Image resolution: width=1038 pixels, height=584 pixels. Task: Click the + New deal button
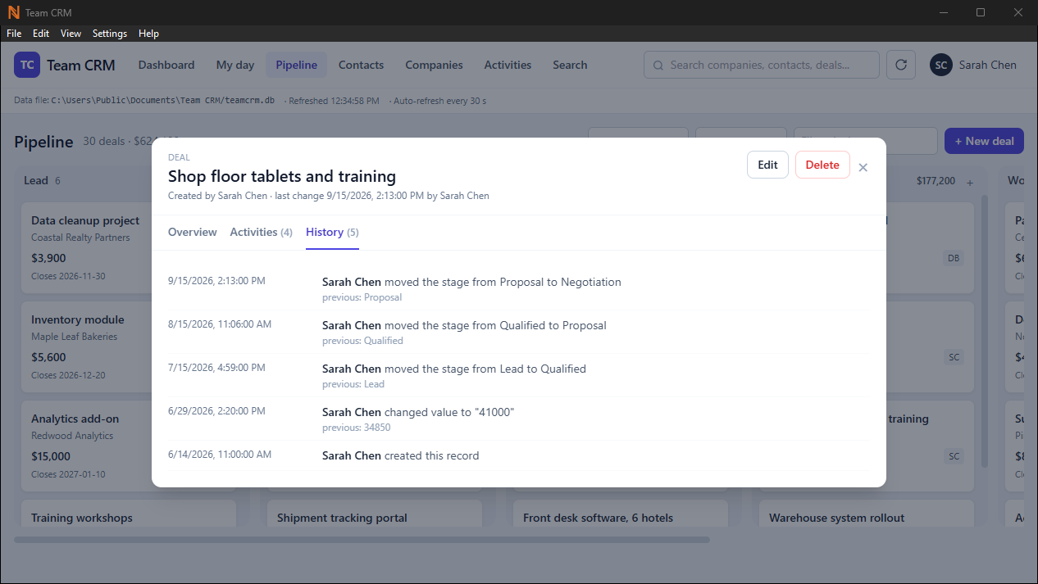(984, 141)
